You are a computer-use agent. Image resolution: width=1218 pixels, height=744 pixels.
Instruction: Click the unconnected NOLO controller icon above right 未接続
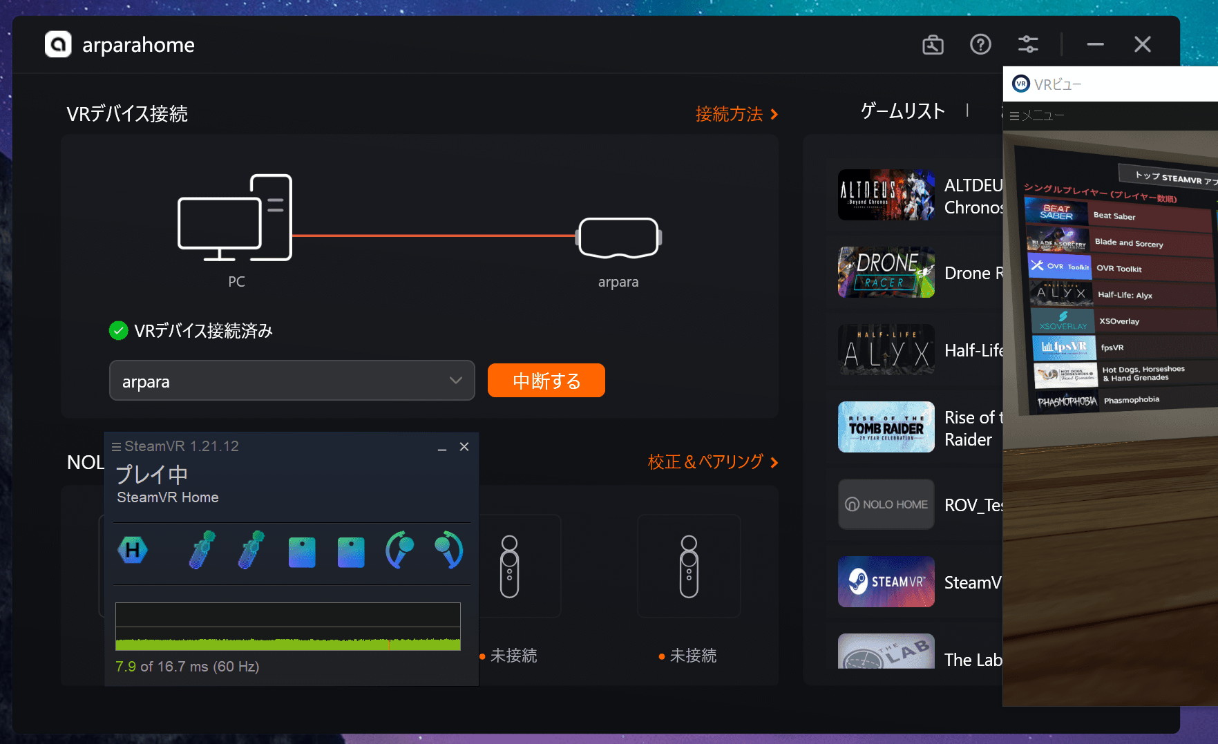click(x=689, y=566)
